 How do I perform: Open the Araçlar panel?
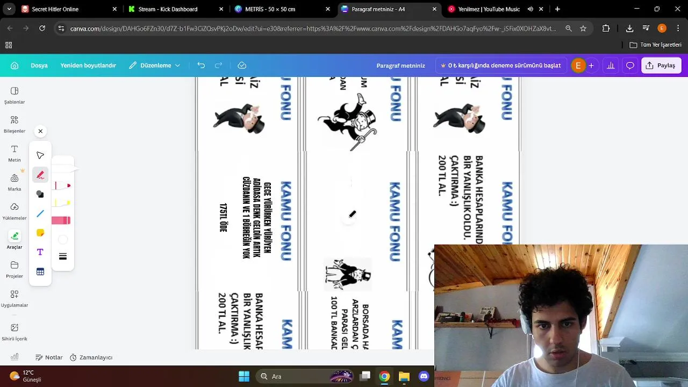pos(15,240)
